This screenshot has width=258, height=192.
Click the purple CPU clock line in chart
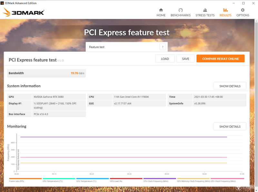click(124, 137)
